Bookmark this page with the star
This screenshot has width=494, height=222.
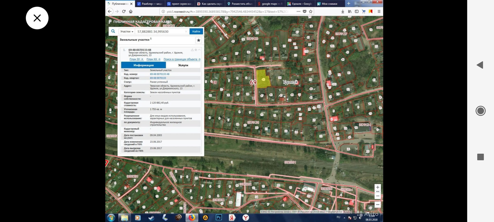[311, 12]
